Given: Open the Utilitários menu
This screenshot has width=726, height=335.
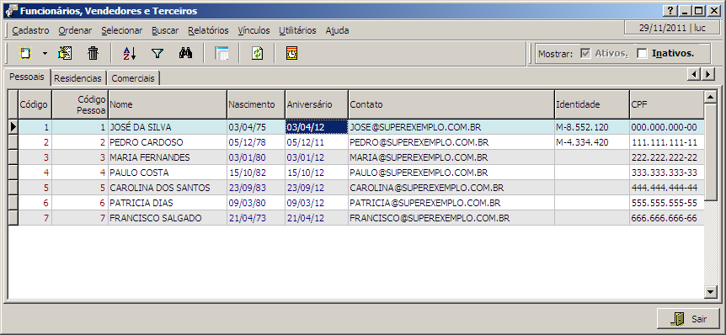Looking at the screenshot, I should (x=297, y=30).
